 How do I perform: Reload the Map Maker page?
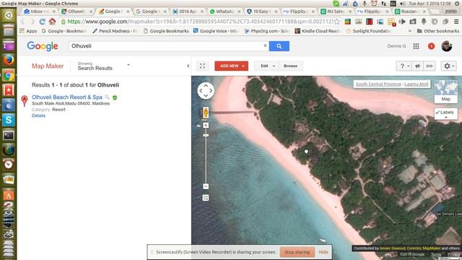point(42,22)
